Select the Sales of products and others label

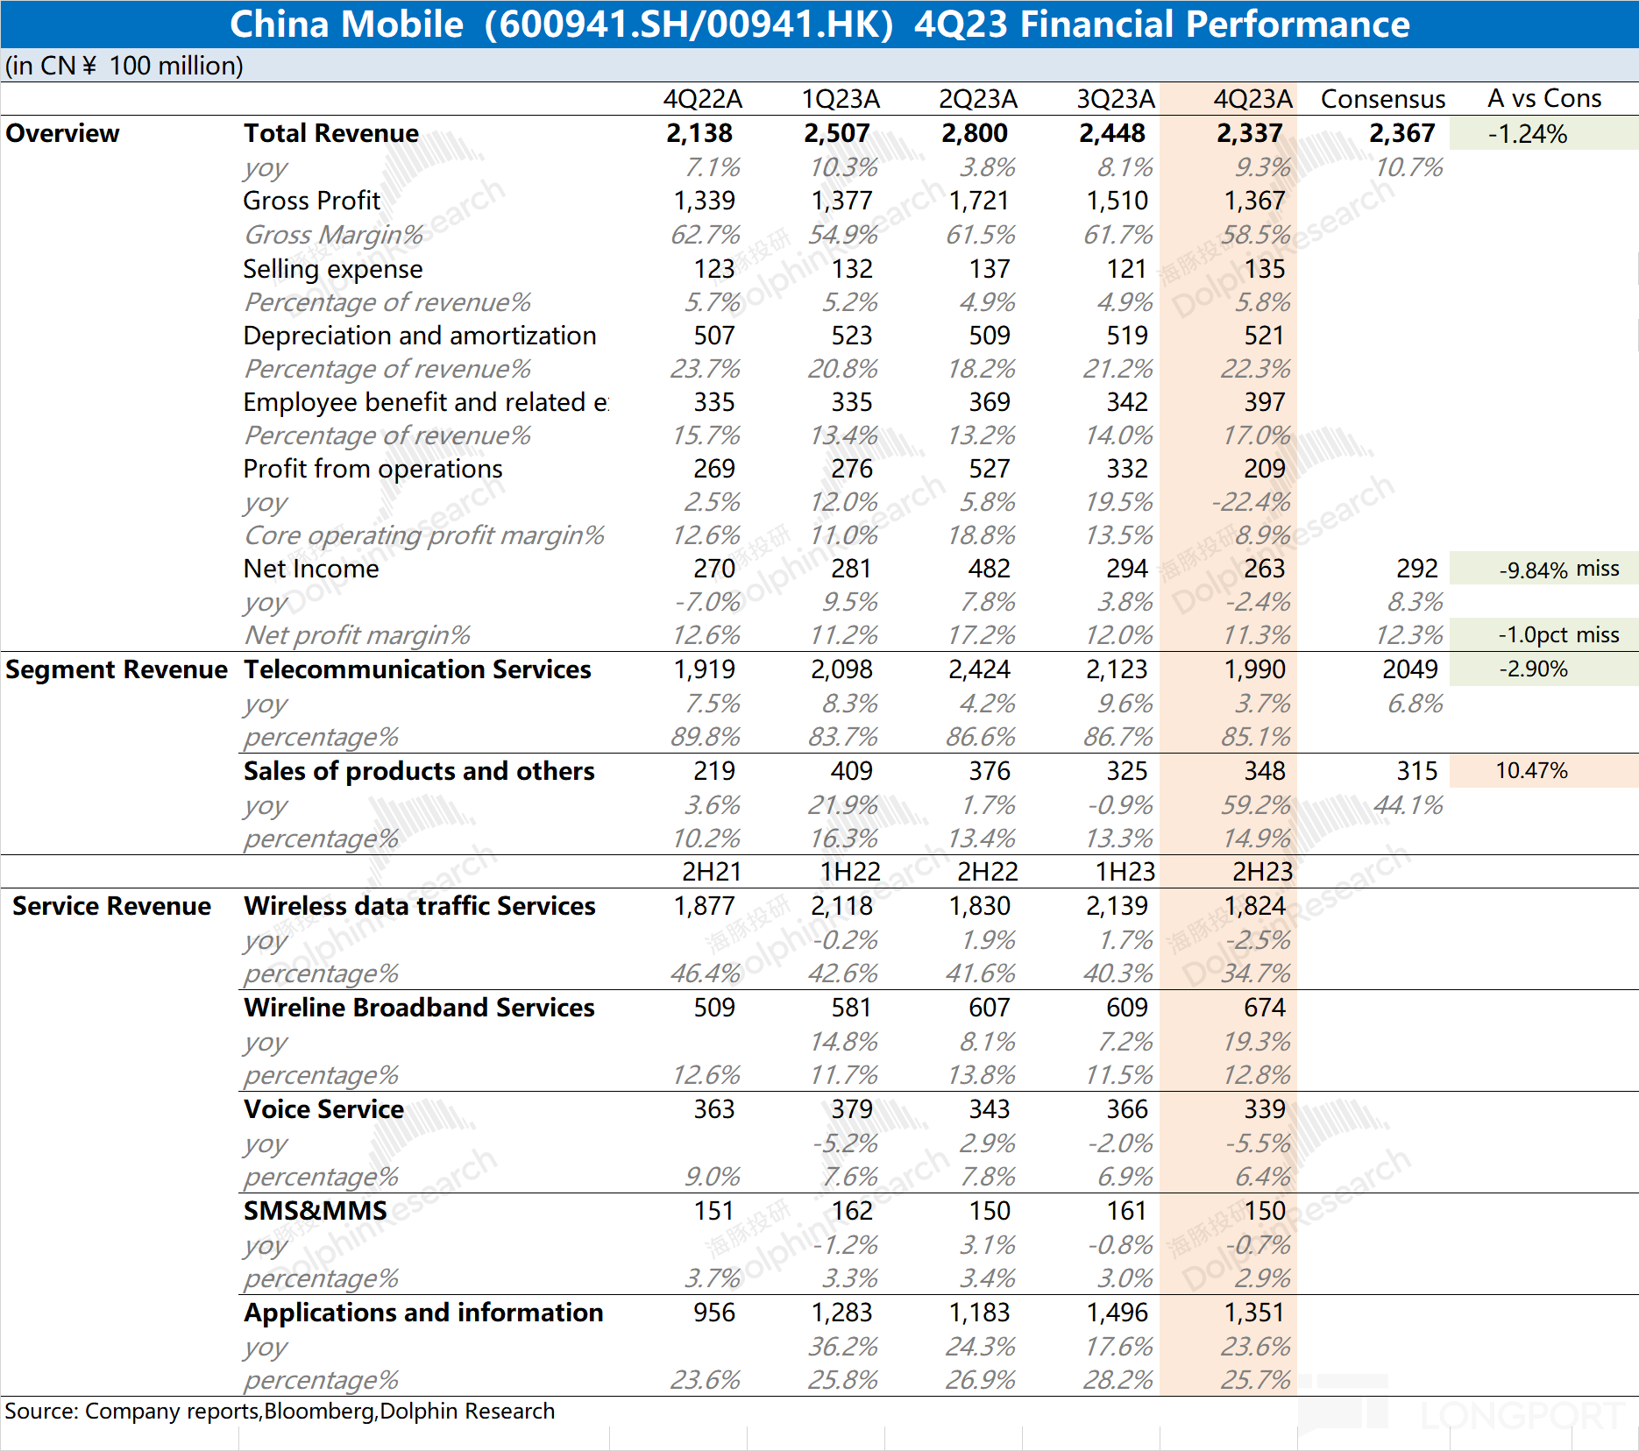(x=419, y=771)
